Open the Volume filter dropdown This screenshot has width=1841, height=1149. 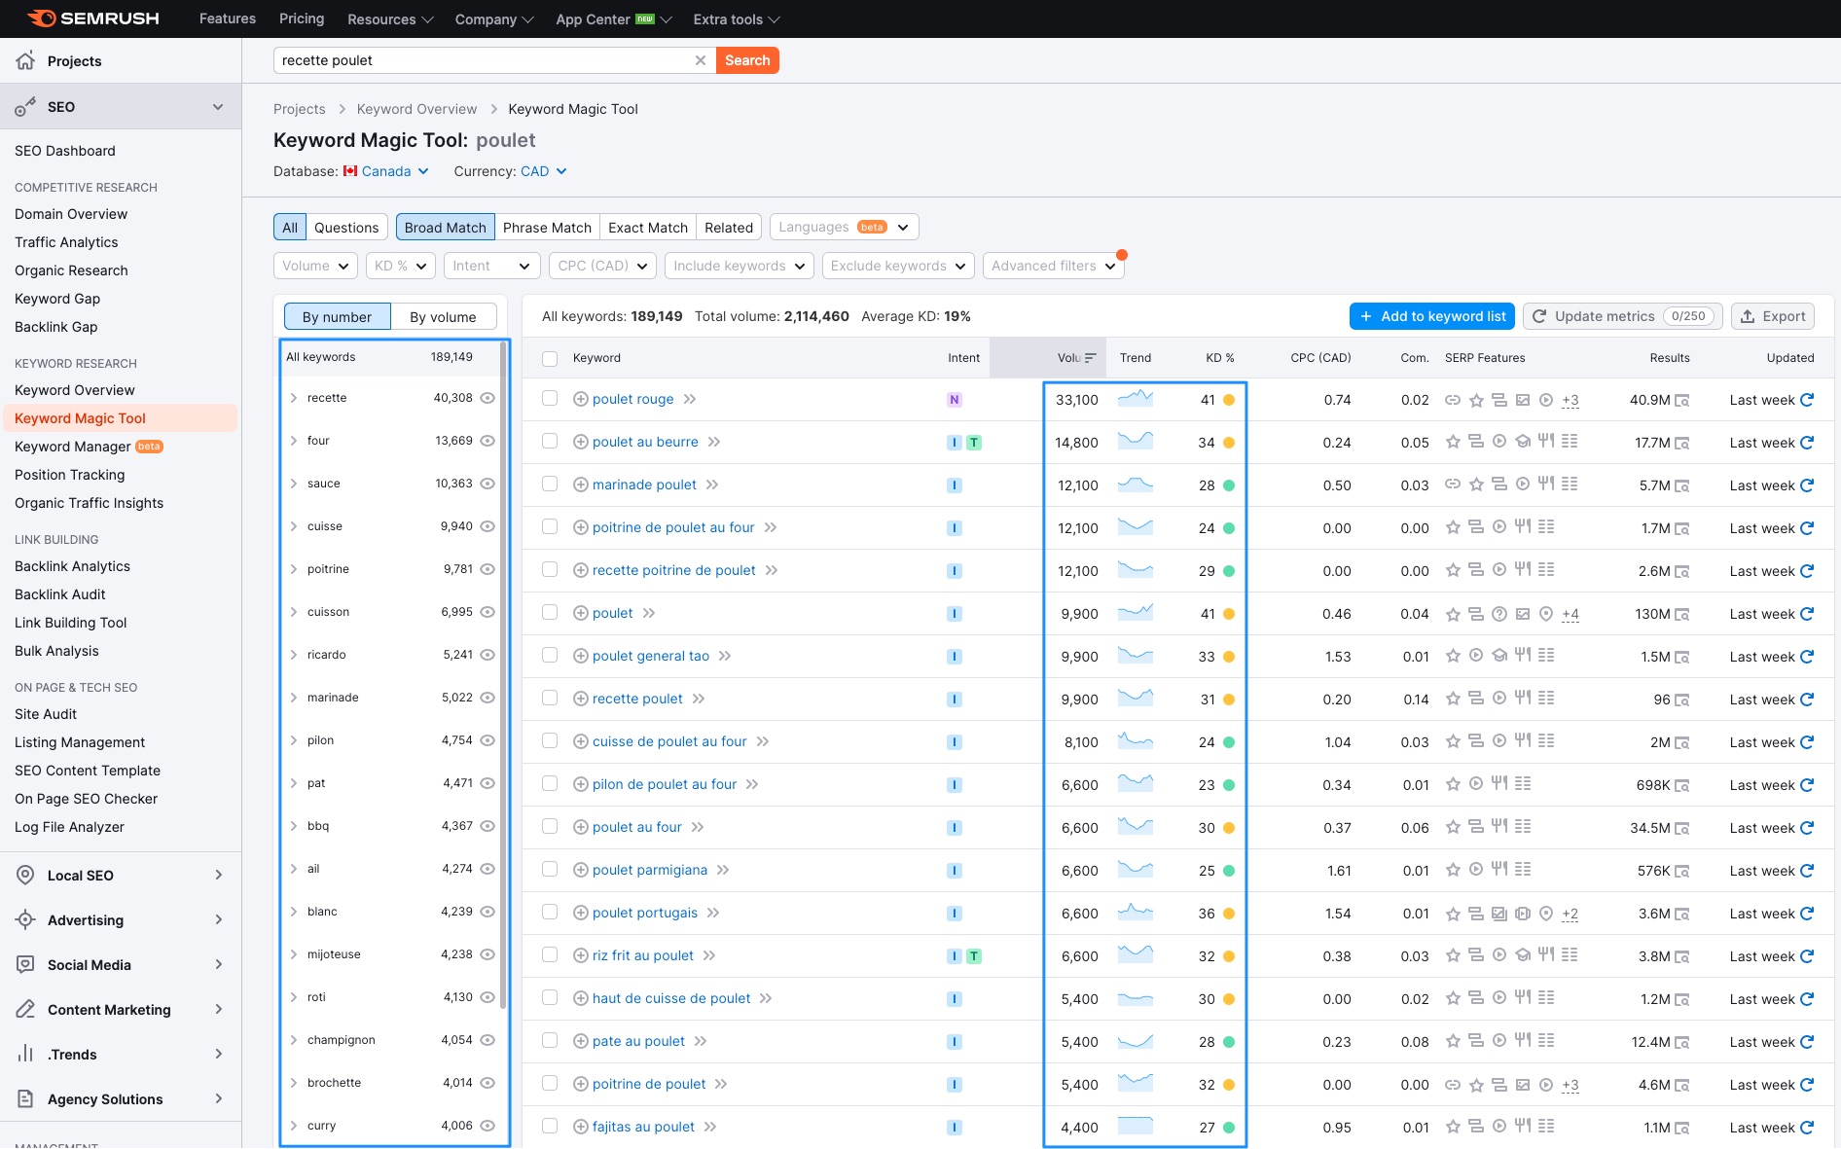315,266
